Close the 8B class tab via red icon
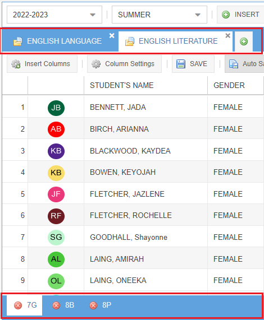Screen dimensions: 264x320 pyautogui.click(x=56, y=305)
